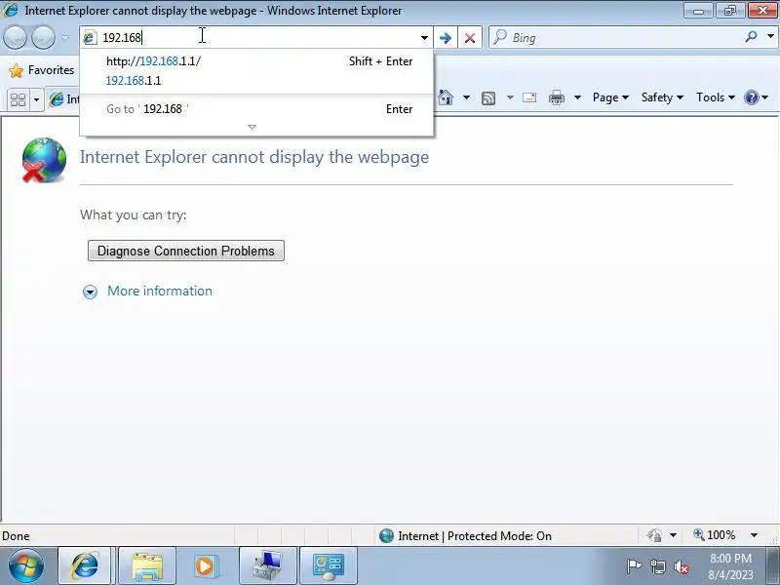Click the Read Mail envelope icon
This screenshot has height=585, width=780.
529,97
